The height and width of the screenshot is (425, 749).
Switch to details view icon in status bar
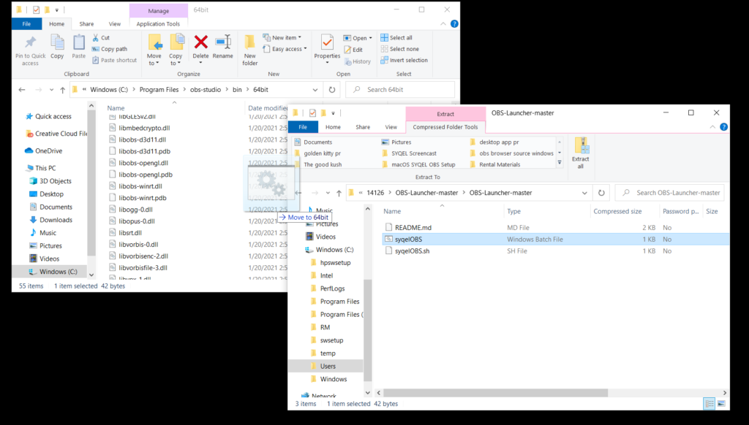[x=710, y=404]
